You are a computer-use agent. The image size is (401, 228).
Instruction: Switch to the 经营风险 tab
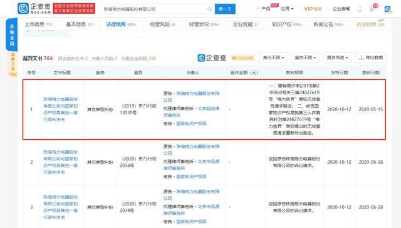(x=163, y=24)
